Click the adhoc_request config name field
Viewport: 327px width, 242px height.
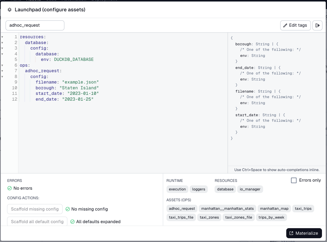[35, 25]
